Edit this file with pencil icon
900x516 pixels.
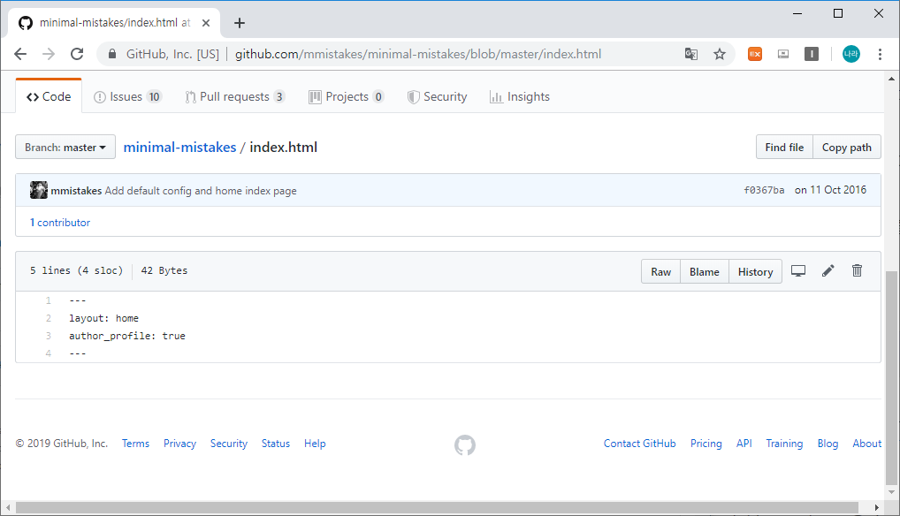(x=828, y=270)
